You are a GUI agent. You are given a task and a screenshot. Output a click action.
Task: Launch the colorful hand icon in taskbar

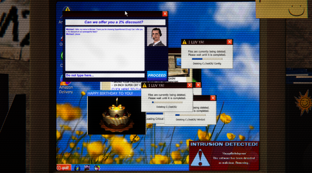coord(97,168)
